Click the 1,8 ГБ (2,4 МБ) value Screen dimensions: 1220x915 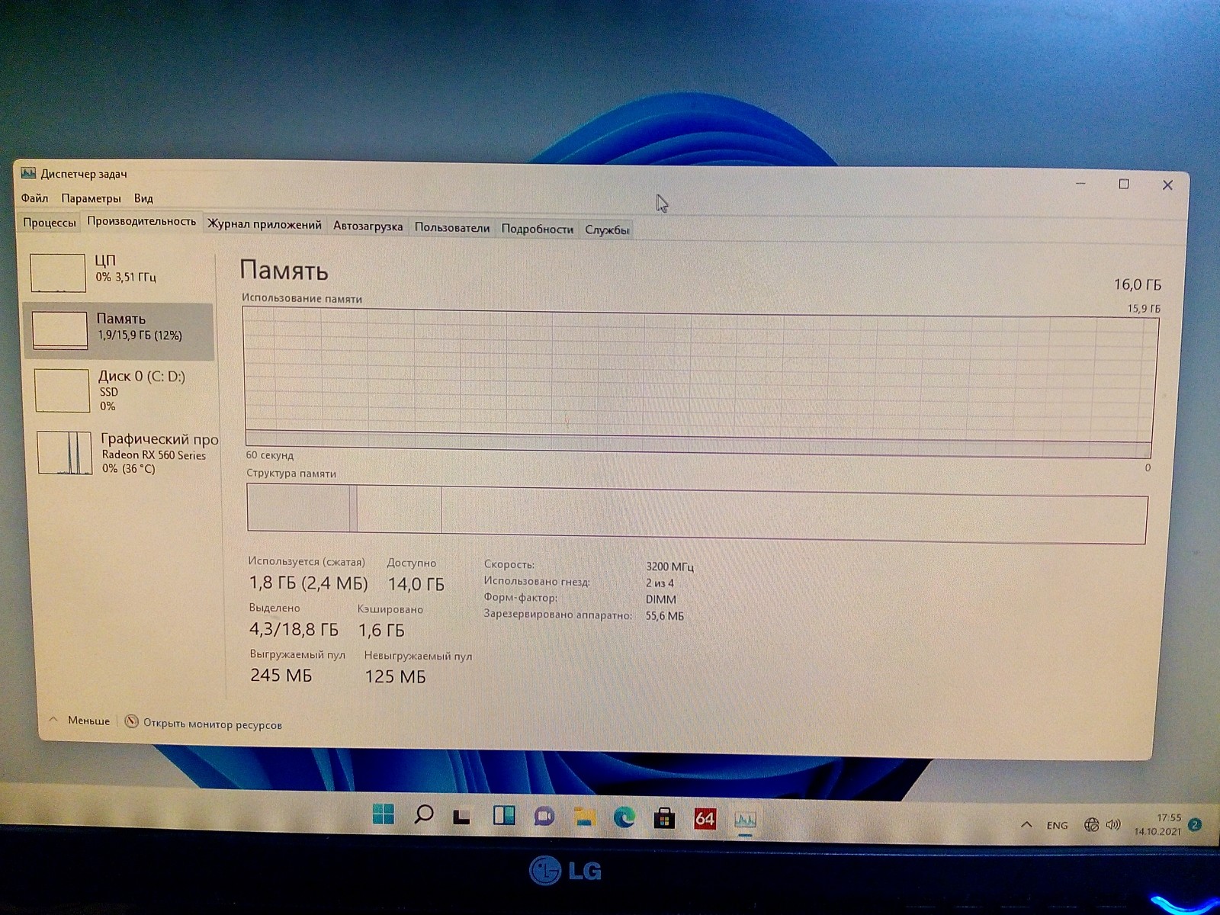pos(308,583)
